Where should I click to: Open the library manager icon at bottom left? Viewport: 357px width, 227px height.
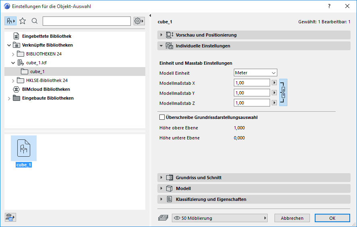(10, 217)
